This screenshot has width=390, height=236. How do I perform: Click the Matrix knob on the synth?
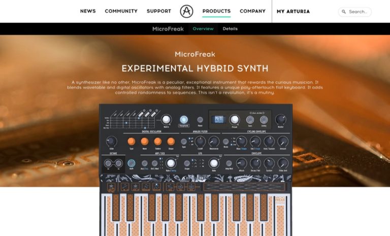(x=166, y=120)
